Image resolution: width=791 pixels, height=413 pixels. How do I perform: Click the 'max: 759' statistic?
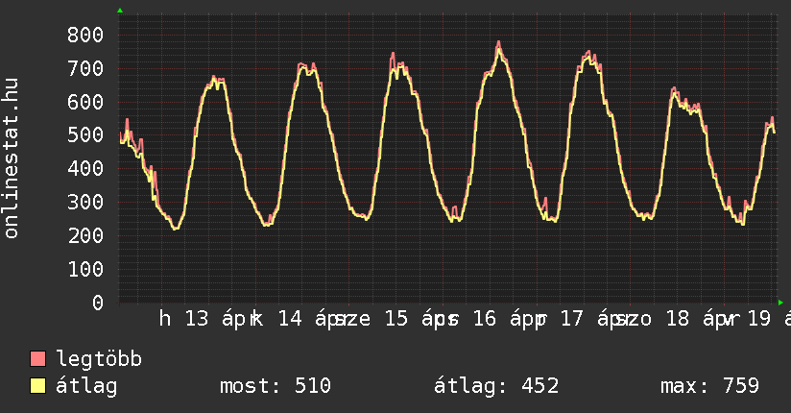[x=709, y=386]
